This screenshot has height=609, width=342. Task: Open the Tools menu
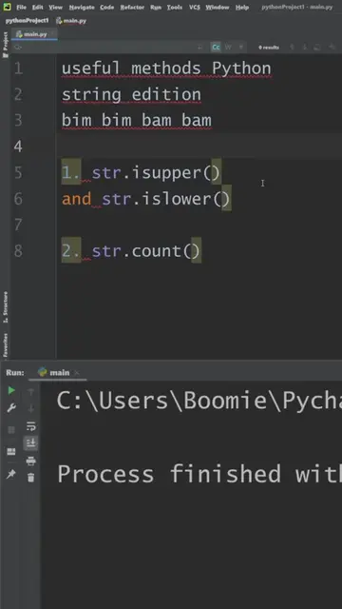tap(175, 8)
